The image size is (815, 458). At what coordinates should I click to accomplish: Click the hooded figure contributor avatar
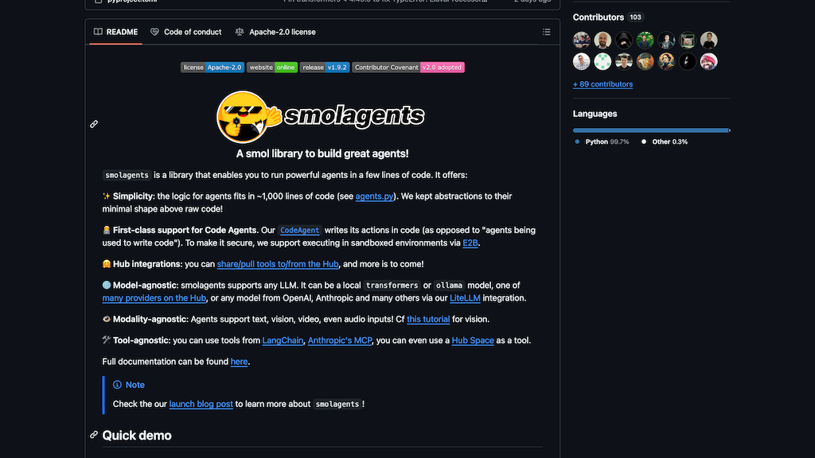[x=624, y=41]
